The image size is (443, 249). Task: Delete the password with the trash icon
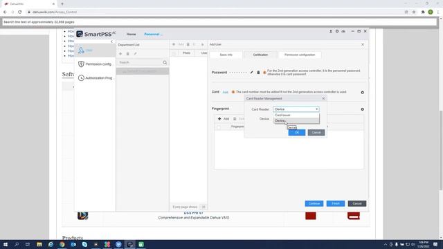(x=258, y=73)
